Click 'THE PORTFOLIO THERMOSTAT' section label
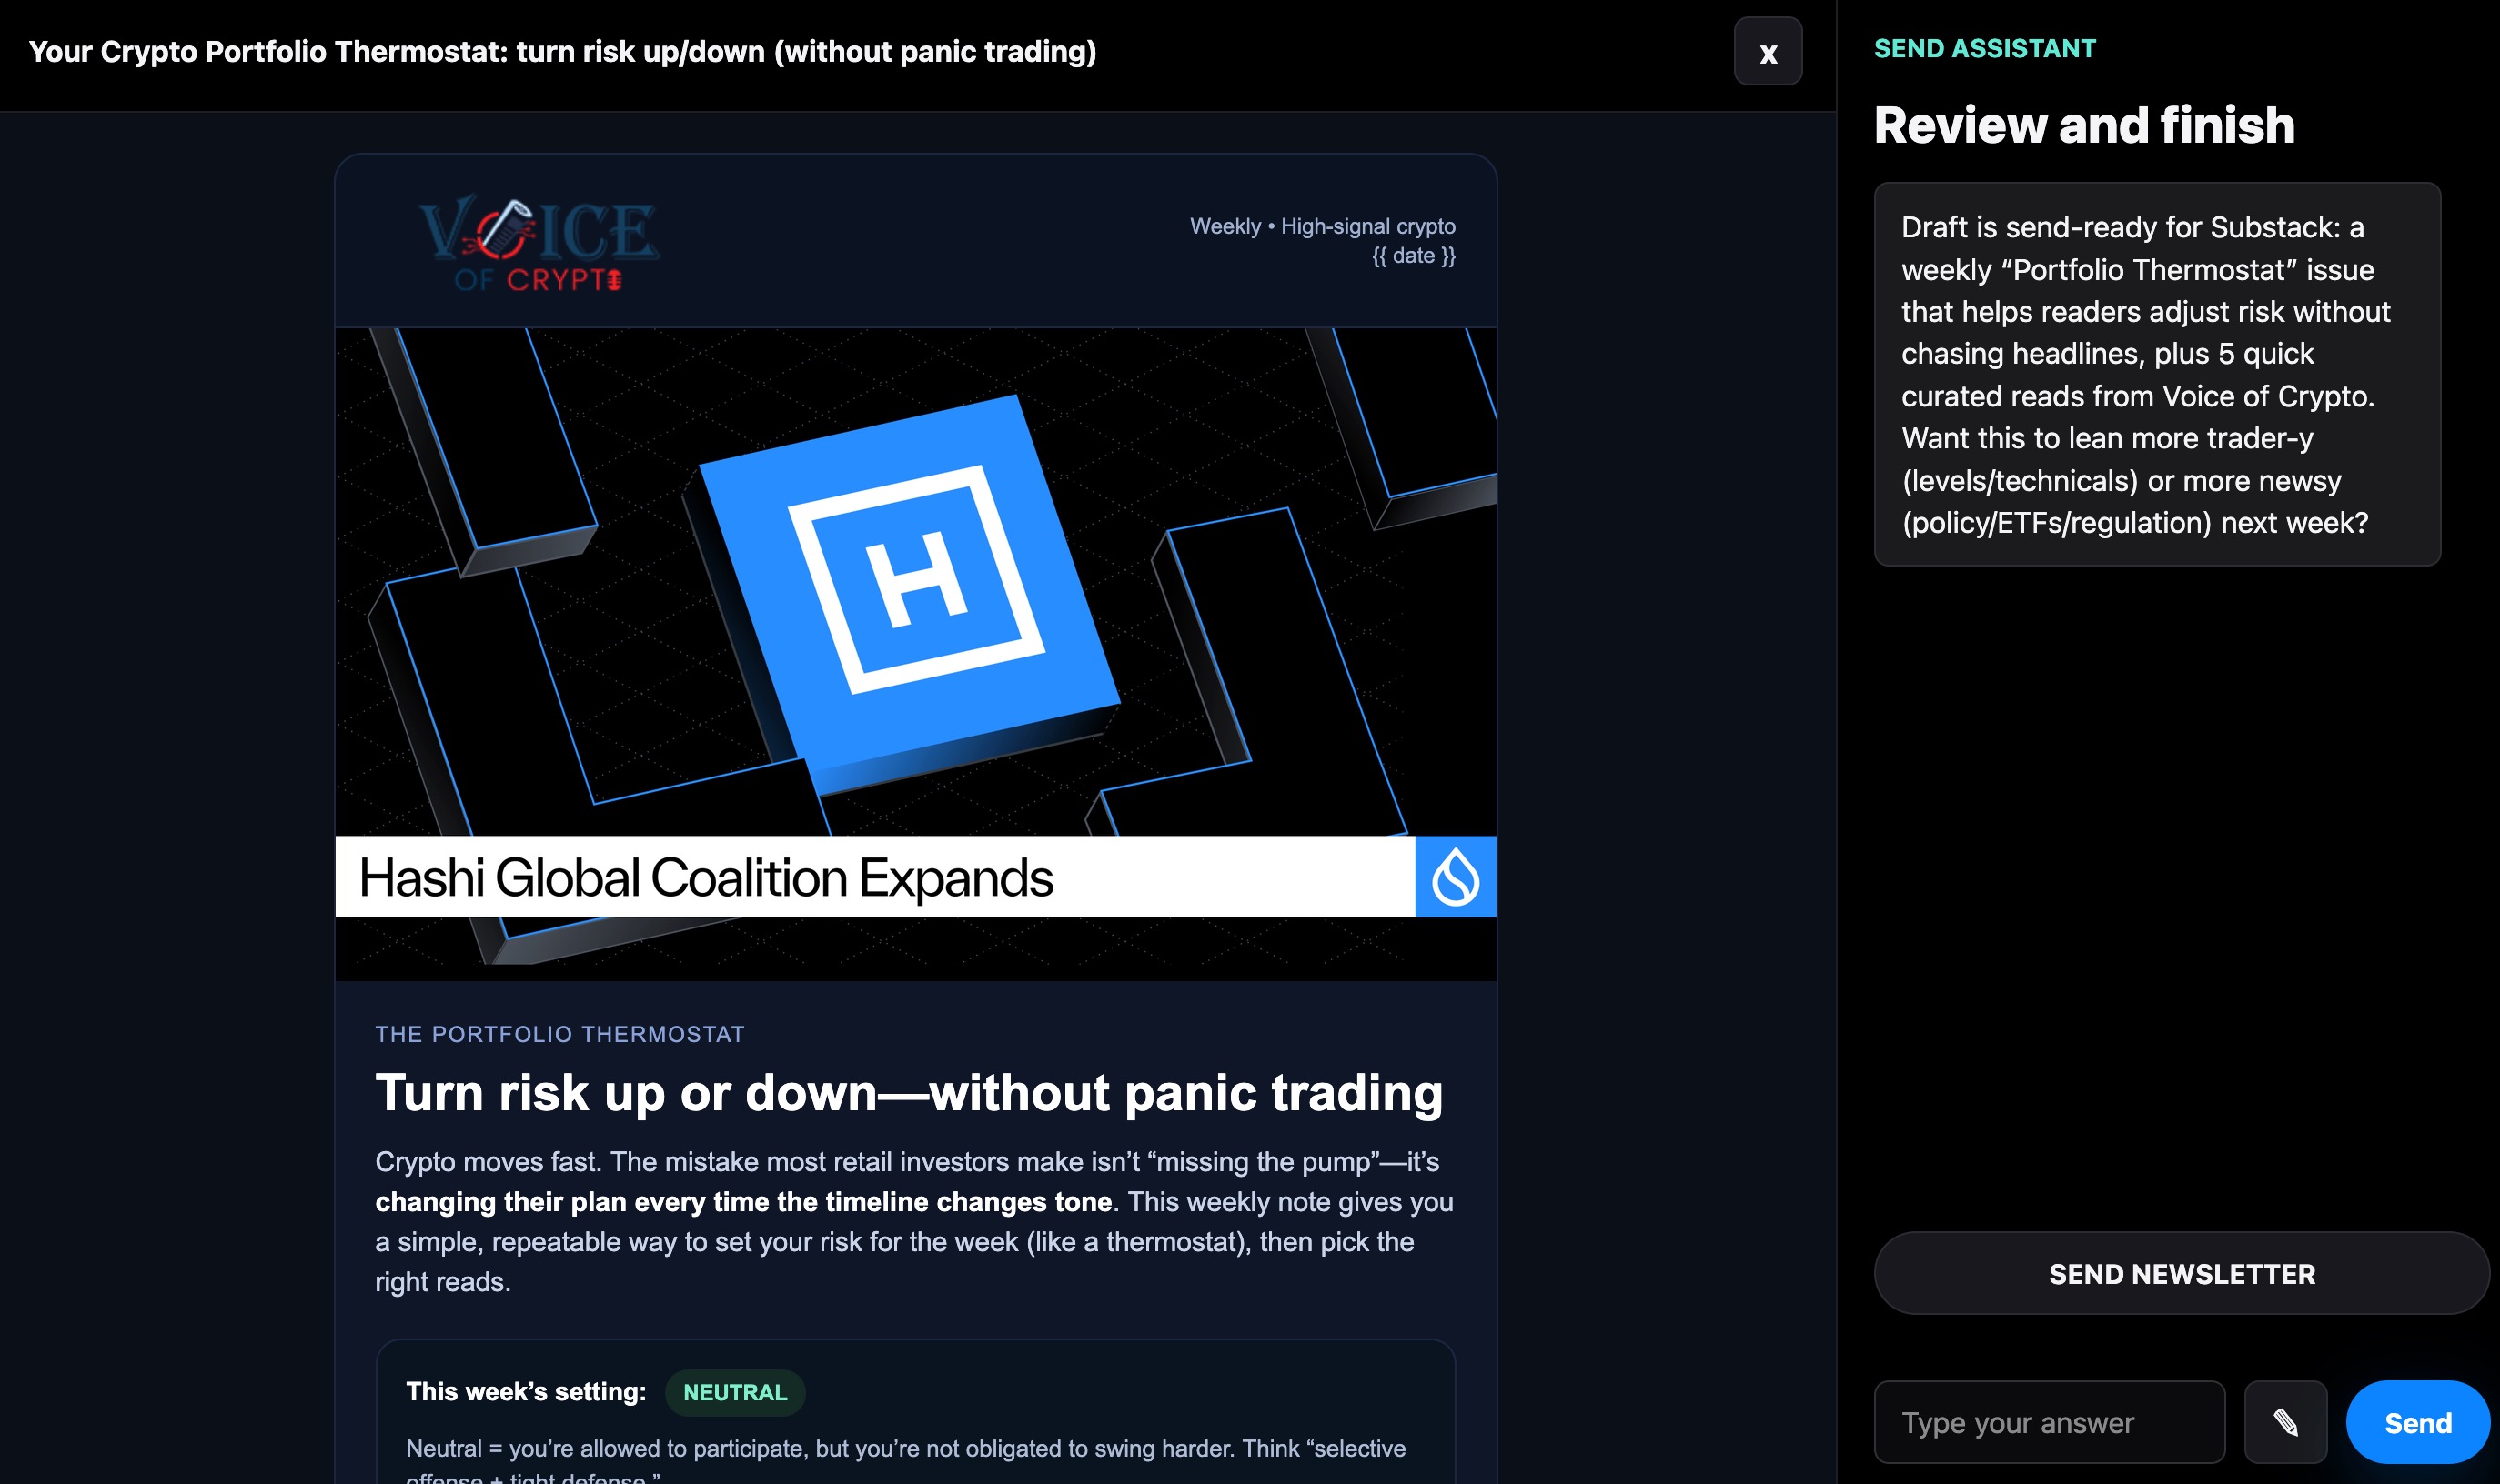 click(559, 1034)
